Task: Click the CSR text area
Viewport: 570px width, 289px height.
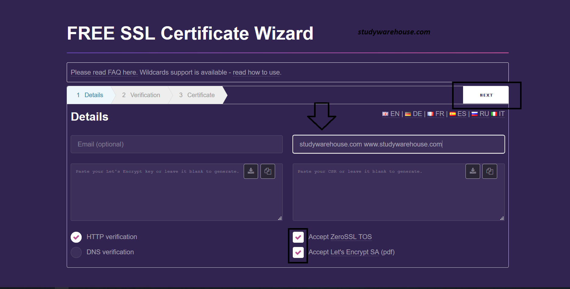Action: tap(399, 192)
